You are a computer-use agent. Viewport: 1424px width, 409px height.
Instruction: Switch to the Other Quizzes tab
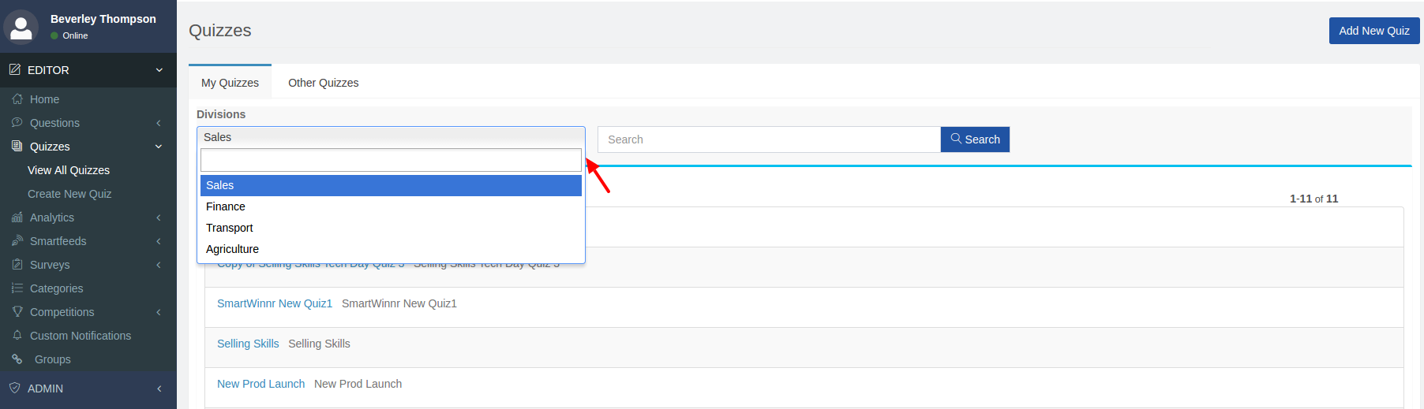click(x=323, y=83)
